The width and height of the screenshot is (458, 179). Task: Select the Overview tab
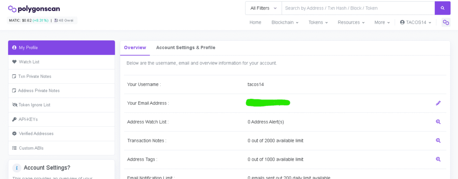(135, 47)
